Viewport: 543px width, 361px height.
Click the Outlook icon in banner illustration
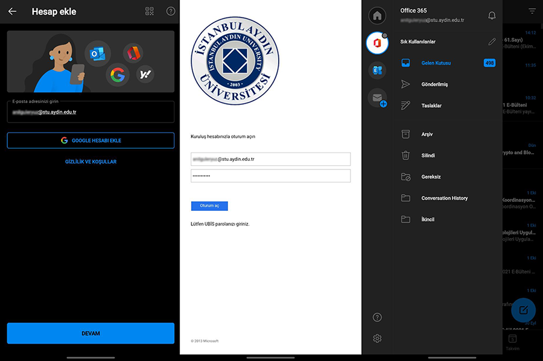pyautogui.click(x=98, y=54)
